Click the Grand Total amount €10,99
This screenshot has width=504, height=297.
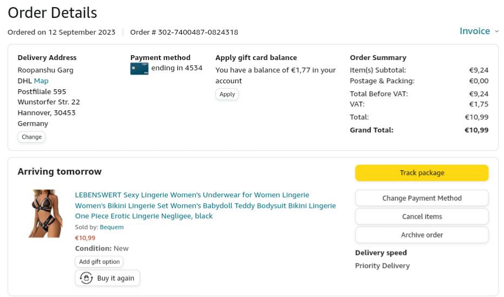476,130
